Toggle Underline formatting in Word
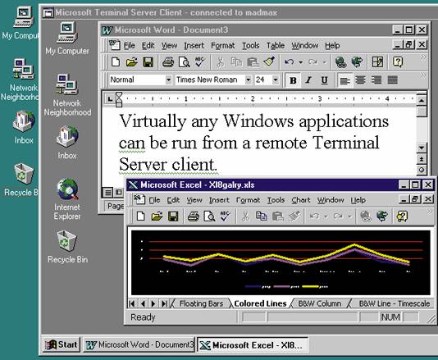The height and width of the screenshot is (360, 438). (x=324, y=80)
